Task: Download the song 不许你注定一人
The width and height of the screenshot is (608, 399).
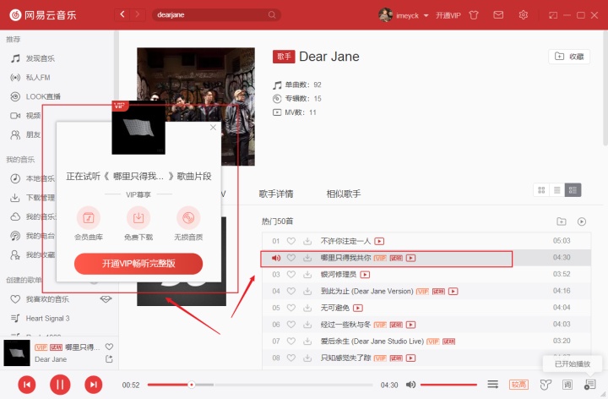Action: click(x=307, y=241)
